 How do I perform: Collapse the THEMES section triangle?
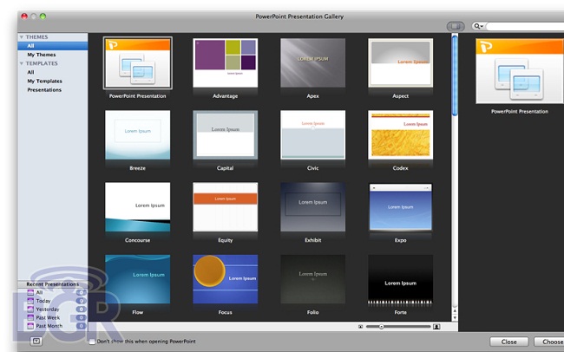(22, 37)
